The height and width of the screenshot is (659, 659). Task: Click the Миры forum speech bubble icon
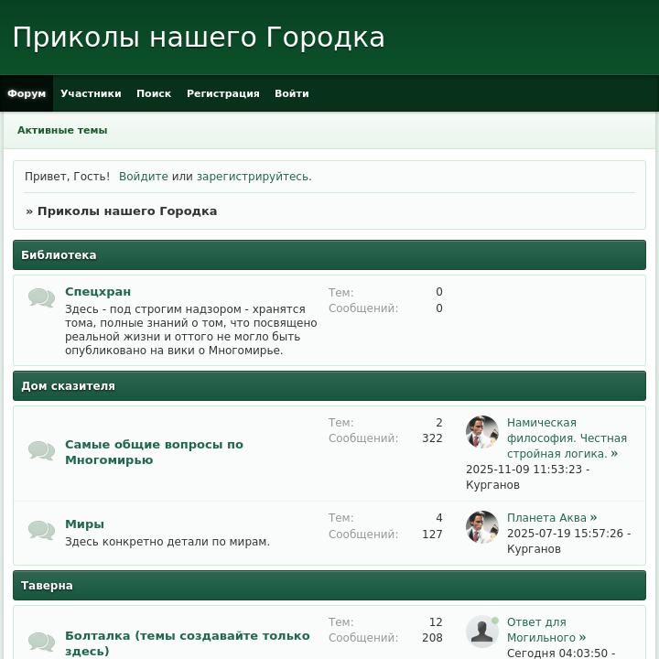click(x=41, y=530)
